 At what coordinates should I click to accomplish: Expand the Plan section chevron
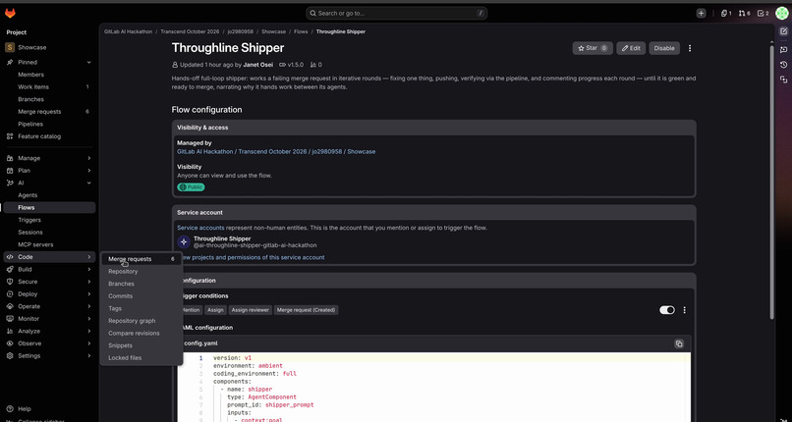[88, 171]
